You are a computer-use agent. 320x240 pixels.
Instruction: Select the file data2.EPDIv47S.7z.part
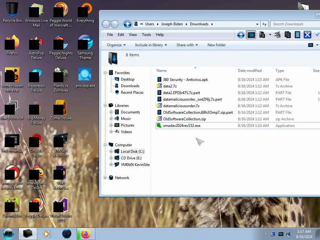pos(182,92)
